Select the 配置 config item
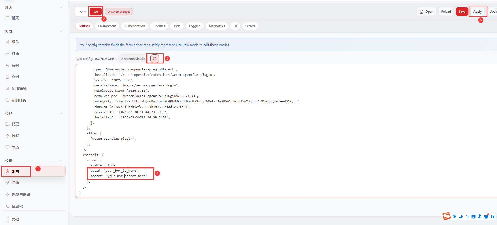This screenshot has width=497, height=225. click(x=15, y=171)
